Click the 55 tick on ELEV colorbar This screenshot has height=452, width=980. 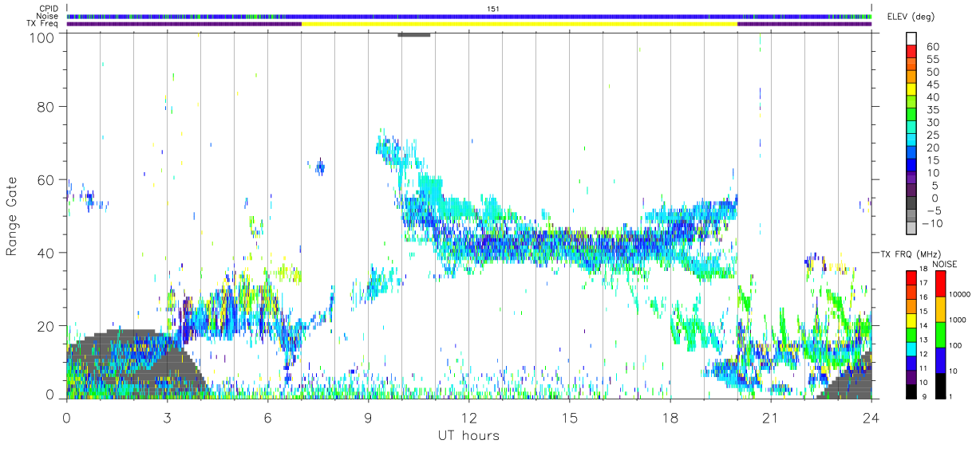tap(932, 59)
